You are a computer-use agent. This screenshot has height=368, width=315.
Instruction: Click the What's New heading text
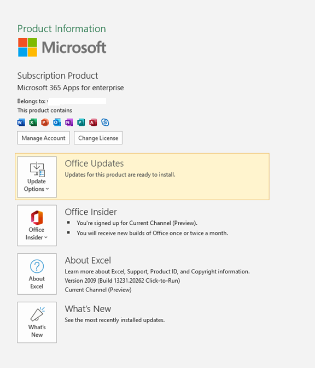[88, 309]
